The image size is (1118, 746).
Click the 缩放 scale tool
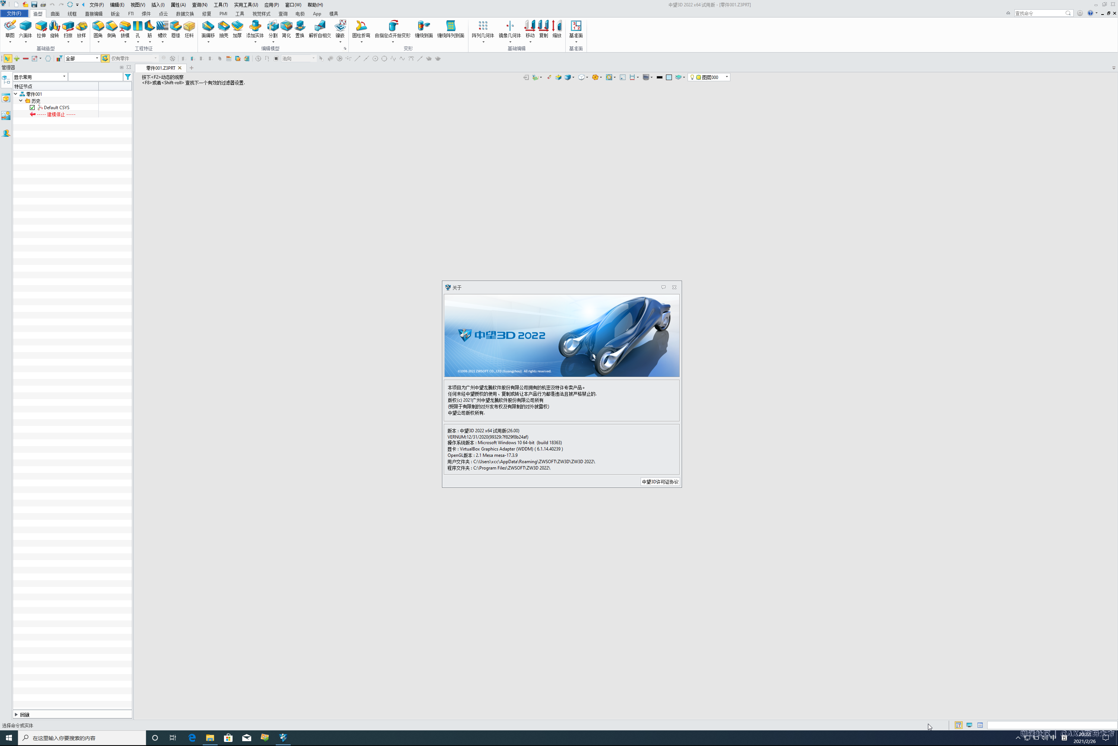coord(556,29)
